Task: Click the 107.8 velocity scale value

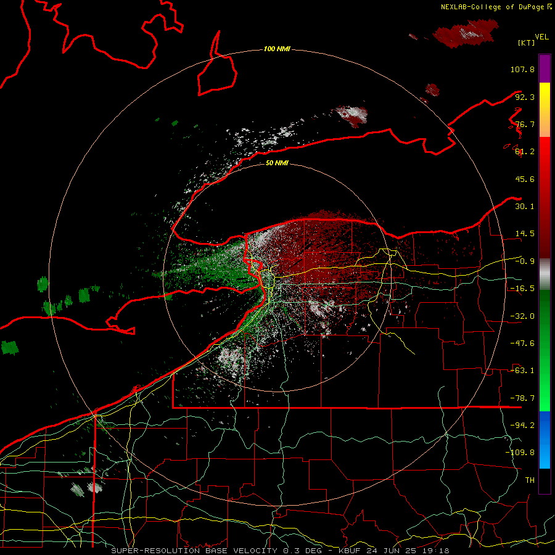Action: [x=522, y=69]
